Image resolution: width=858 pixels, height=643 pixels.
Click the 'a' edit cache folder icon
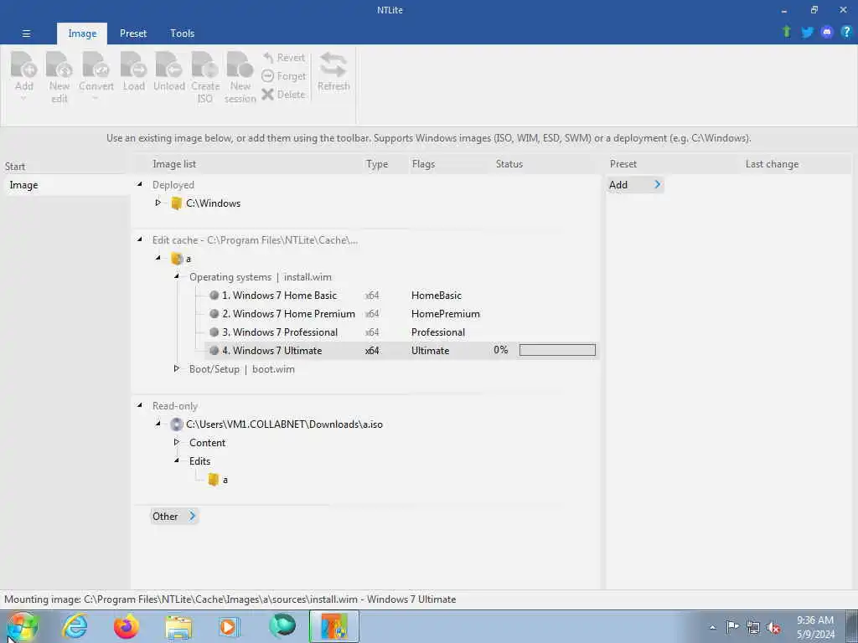176,259
